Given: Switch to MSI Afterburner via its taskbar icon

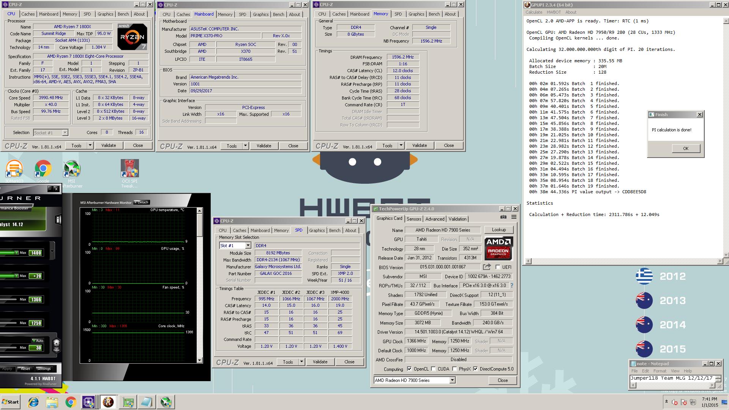Looking at the screenshot, I should click(166, 402).
